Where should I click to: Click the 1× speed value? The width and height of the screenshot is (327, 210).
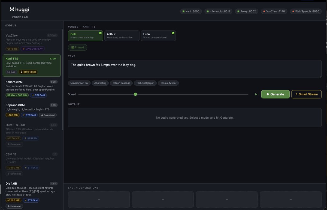click(x=256, y=94)
